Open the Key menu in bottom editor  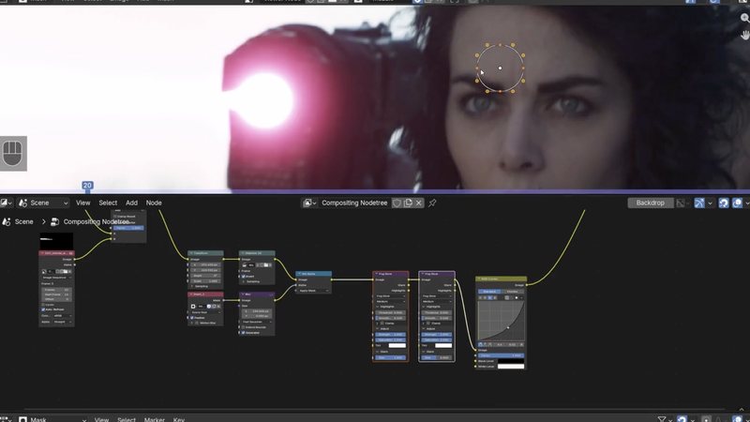click(x=179, y=419)
